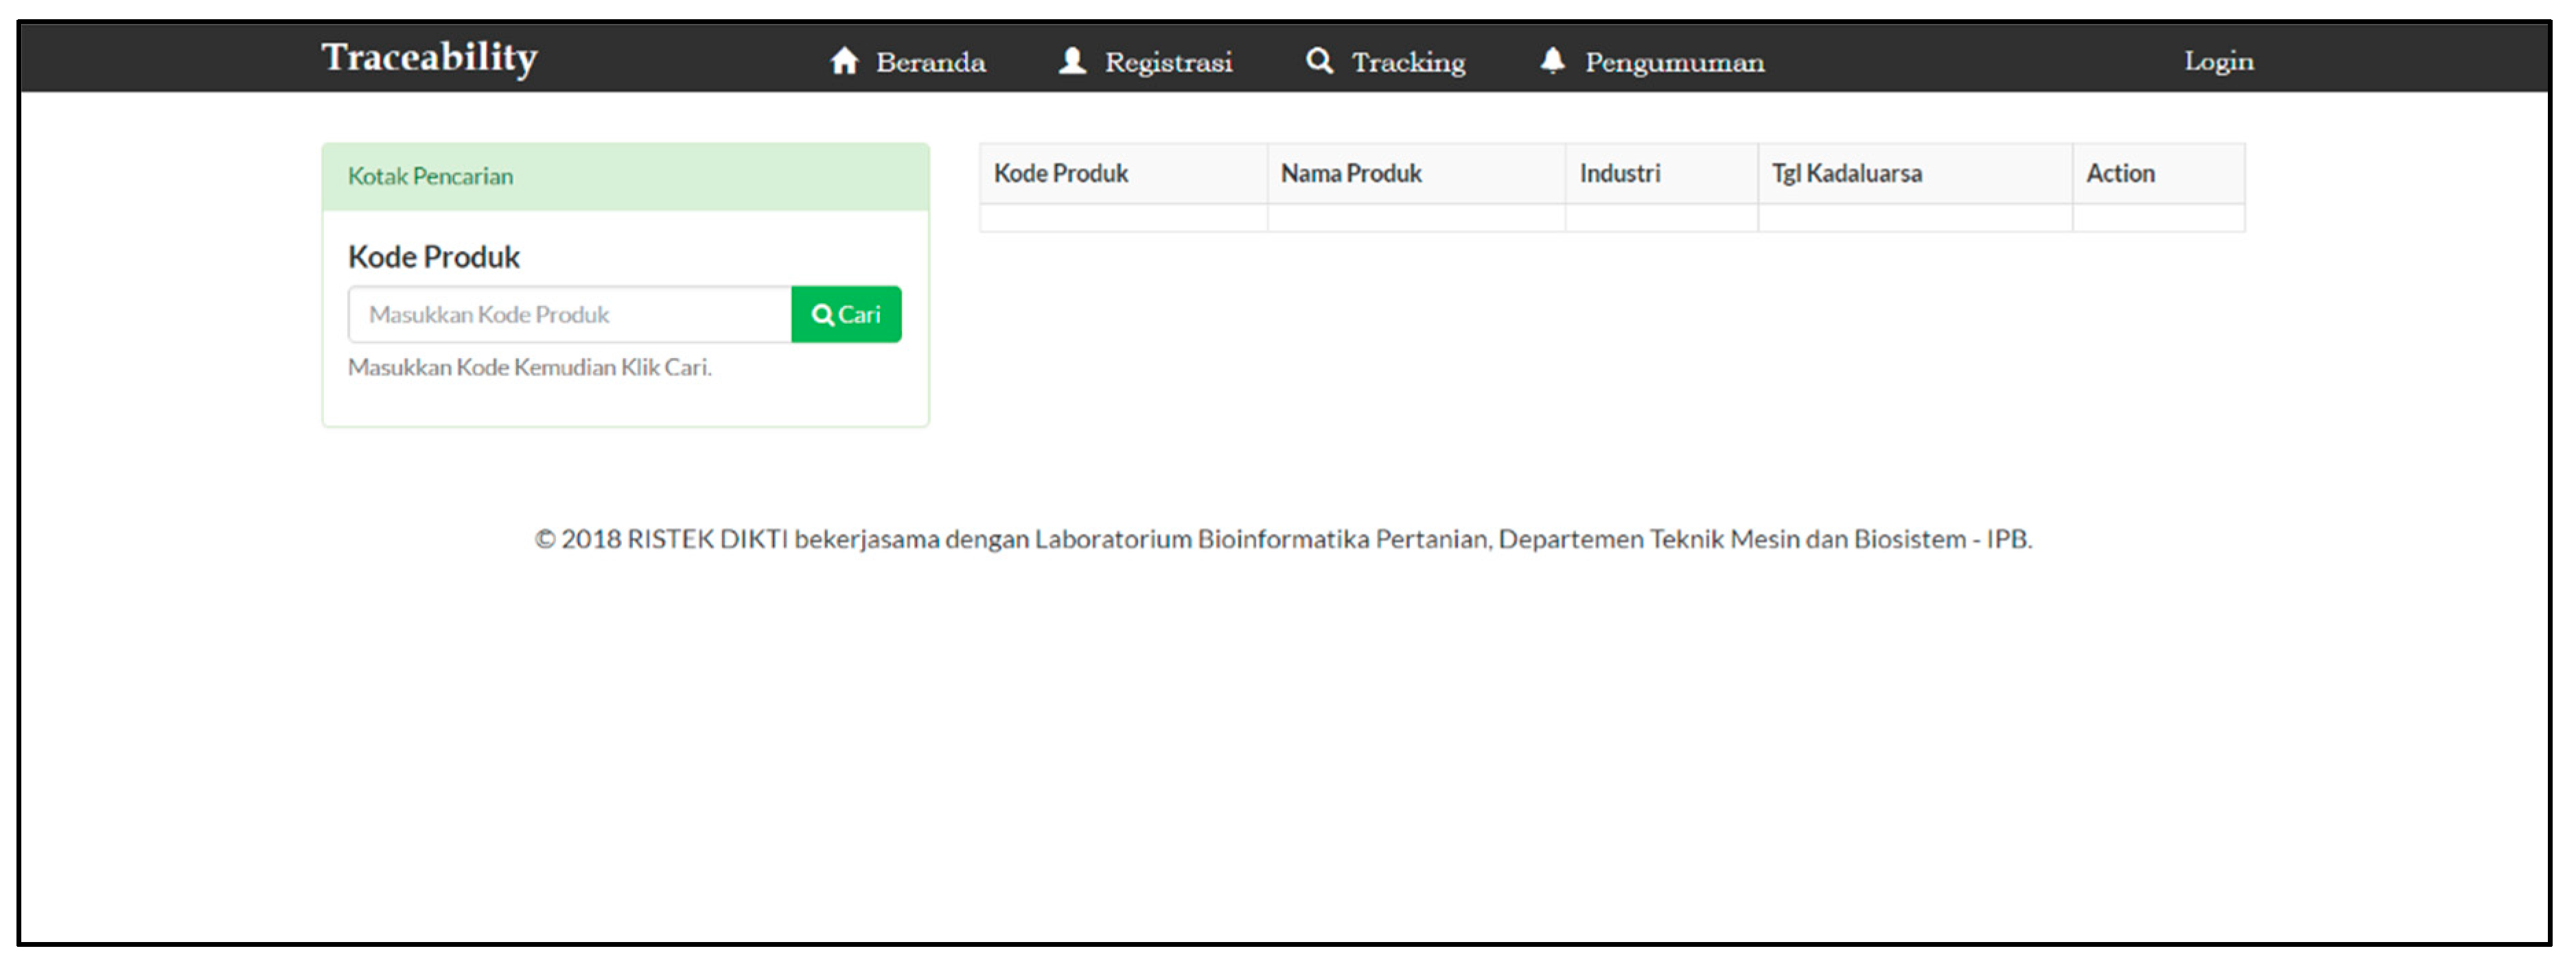The width and height of the screenshot is (2576, 964).
Task: Open the Beranda menu item
Action: click(930, 62)
